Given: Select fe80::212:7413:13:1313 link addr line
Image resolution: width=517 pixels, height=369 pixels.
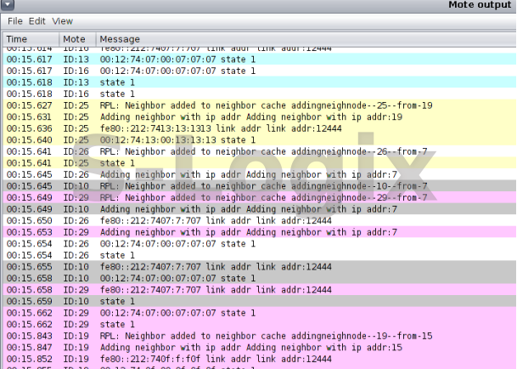Looking at the screenshot, I should tap(260, 128).
